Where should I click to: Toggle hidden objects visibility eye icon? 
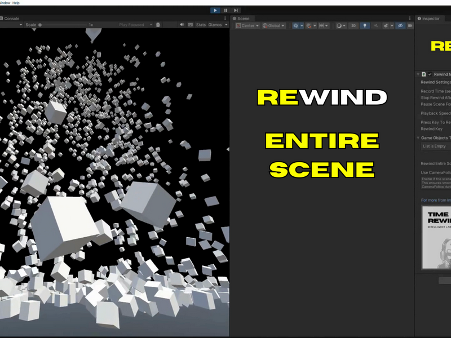(400, 25)
